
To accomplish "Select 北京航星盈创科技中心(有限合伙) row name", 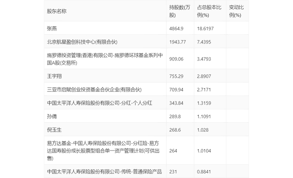I will (82, 42).
